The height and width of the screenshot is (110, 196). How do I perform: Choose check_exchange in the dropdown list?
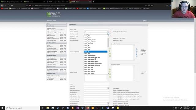pyautogui.click(x=96, y=44)
